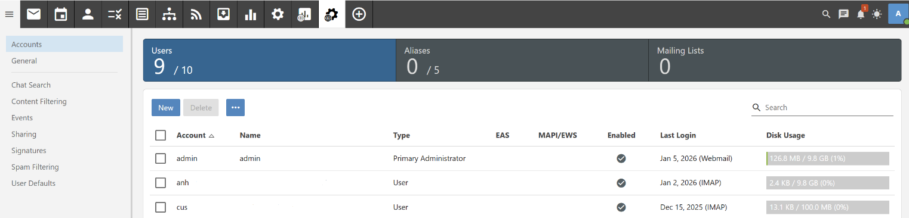Switch to the Mailing Lists tab card
909x218 pixels.
(775, 60)
